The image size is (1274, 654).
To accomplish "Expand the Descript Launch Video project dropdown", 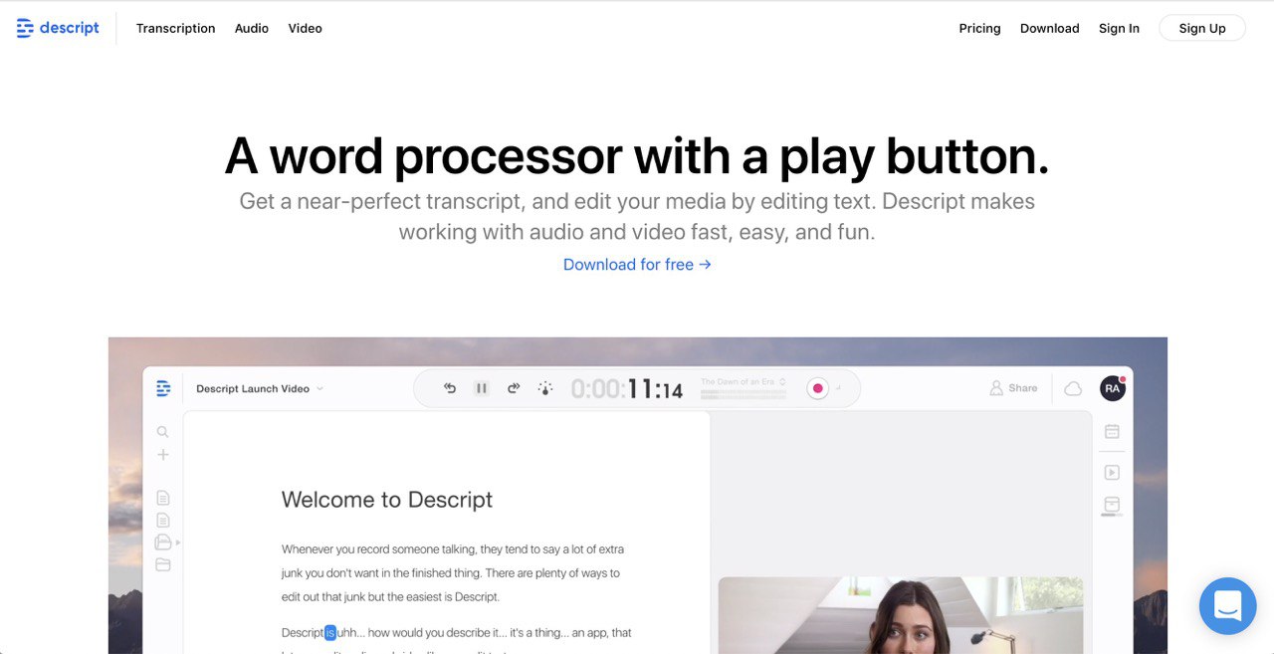I will [x=259, y=388].
